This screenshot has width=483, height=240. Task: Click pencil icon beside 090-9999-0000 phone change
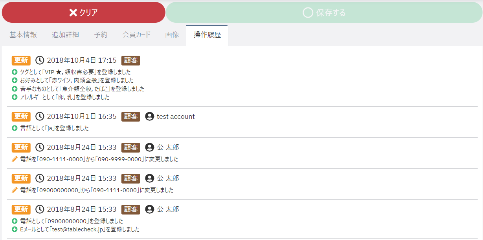click(x=15, y=159)
